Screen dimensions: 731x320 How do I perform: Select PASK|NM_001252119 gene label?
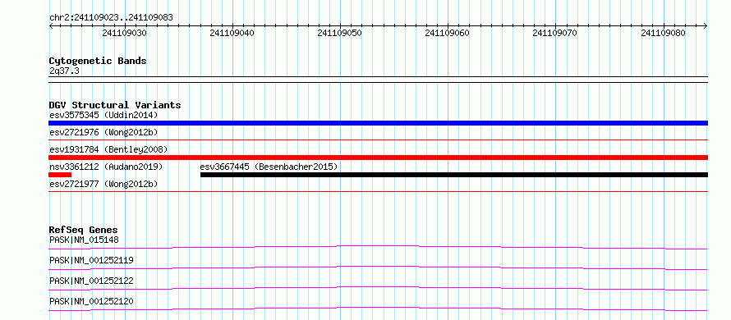pos(91,260)
